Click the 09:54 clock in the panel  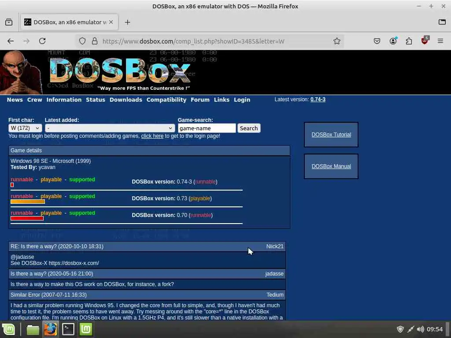coord(435,329)
